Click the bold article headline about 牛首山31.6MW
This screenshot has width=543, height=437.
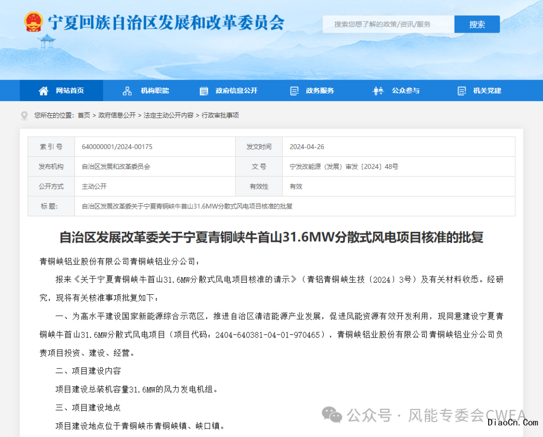(x=271, y=237)
